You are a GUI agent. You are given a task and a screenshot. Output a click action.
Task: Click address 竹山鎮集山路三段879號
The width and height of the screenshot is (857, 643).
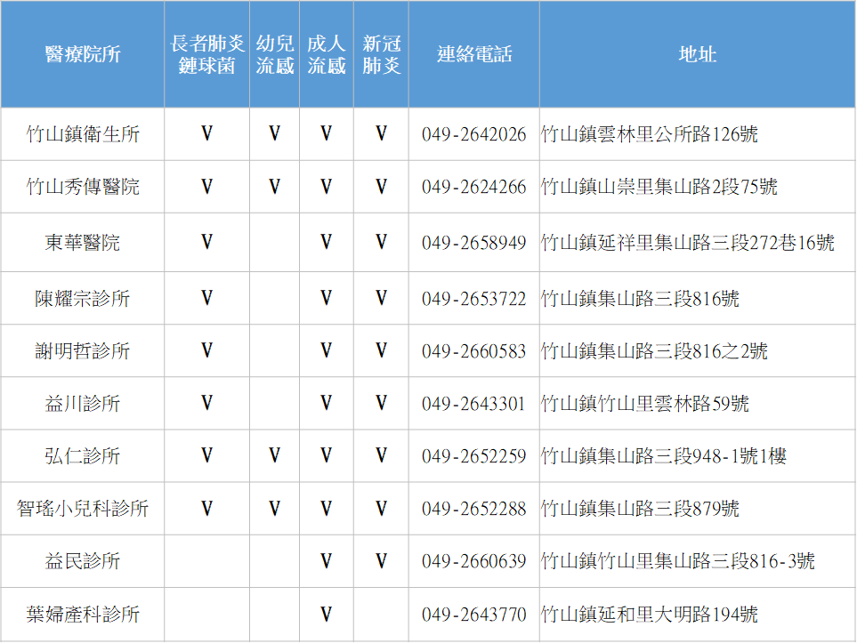(x=640, y=509)
